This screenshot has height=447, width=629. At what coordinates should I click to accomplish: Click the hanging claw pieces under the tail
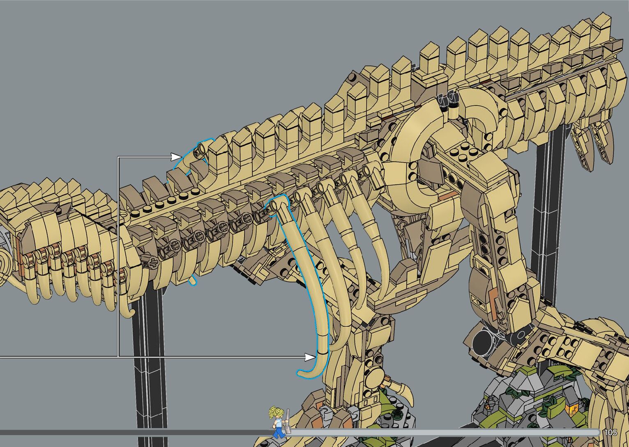592,144
